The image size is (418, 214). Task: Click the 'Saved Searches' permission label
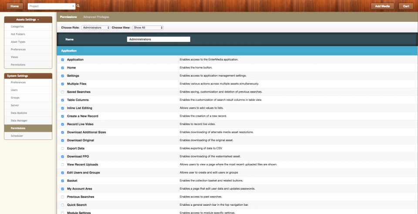click(79, 92)
